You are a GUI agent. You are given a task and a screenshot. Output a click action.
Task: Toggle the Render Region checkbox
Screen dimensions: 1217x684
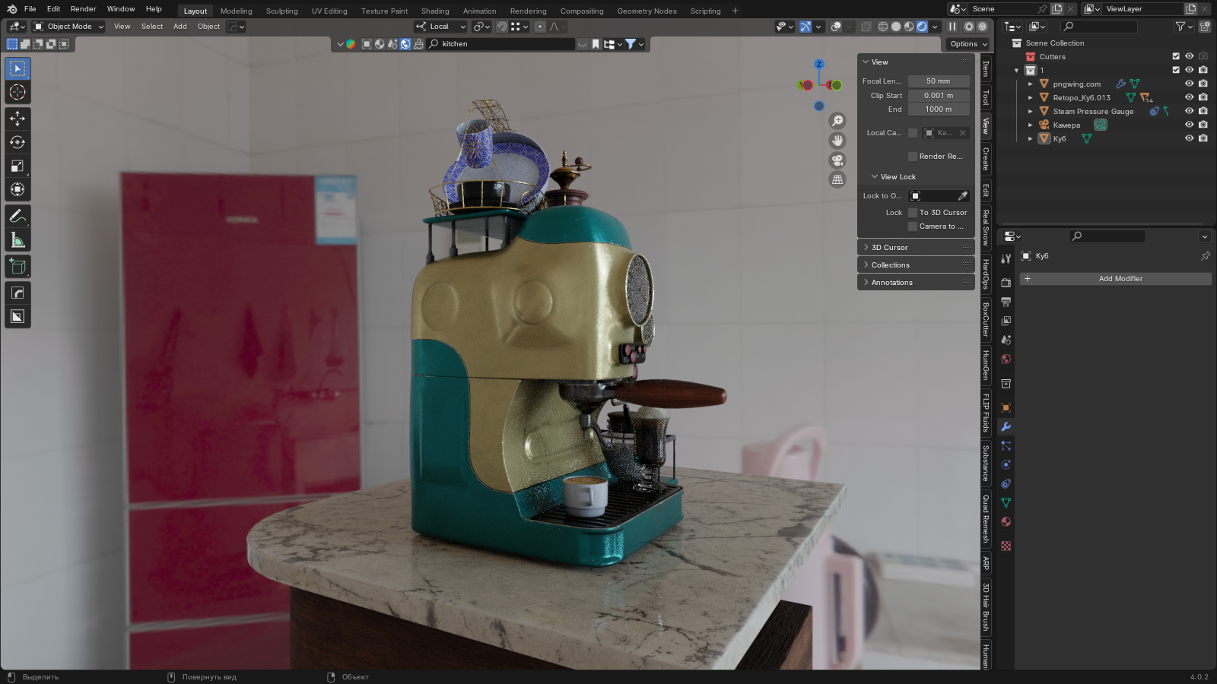(913, 157)
